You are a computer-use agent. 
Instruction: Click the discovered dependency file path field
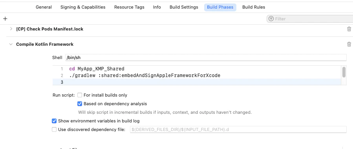tap(238, 129)
